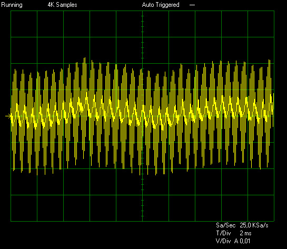287x249 pixels.
Task: Click the "T/Div" label
Action: [x=223, y=233]
